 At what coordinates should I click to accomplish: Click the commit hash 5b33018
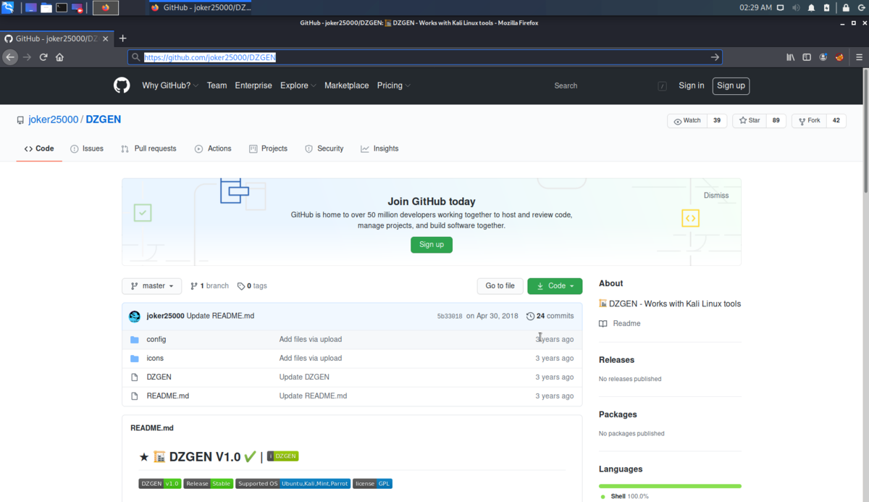(x=450, y=317)
